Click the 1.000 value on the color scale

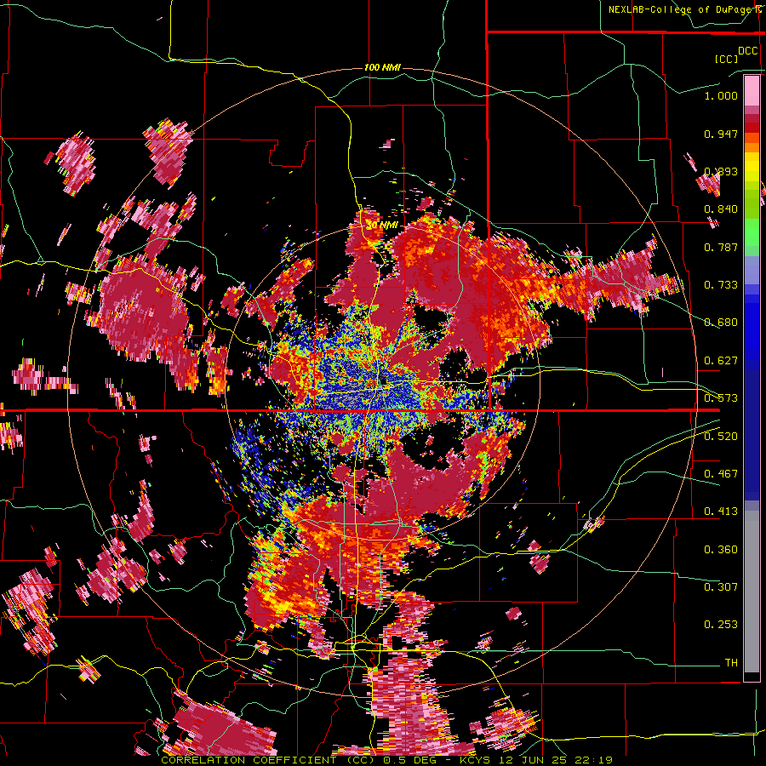tap(721, 95)
